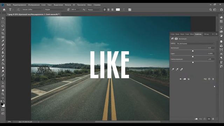The height and width of the screenshot is (126, 224).
Task: Click the Share button top right
Action: [221, 10]
